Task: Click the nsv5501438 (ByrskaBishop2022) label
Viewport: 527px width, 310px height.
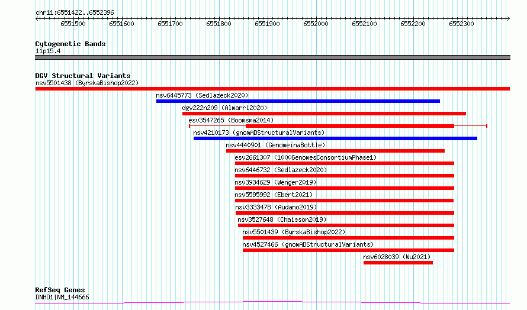Action: 87,83
